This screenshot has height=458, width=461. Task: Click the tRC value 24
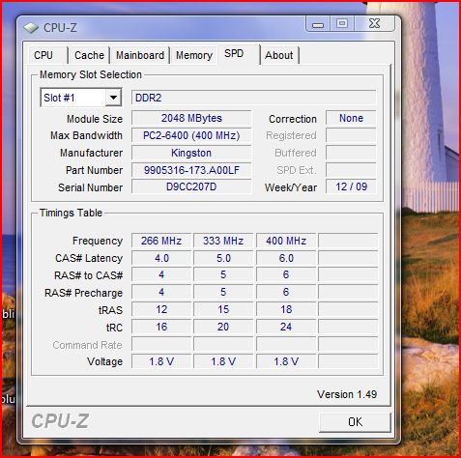(x=286, y=327)
